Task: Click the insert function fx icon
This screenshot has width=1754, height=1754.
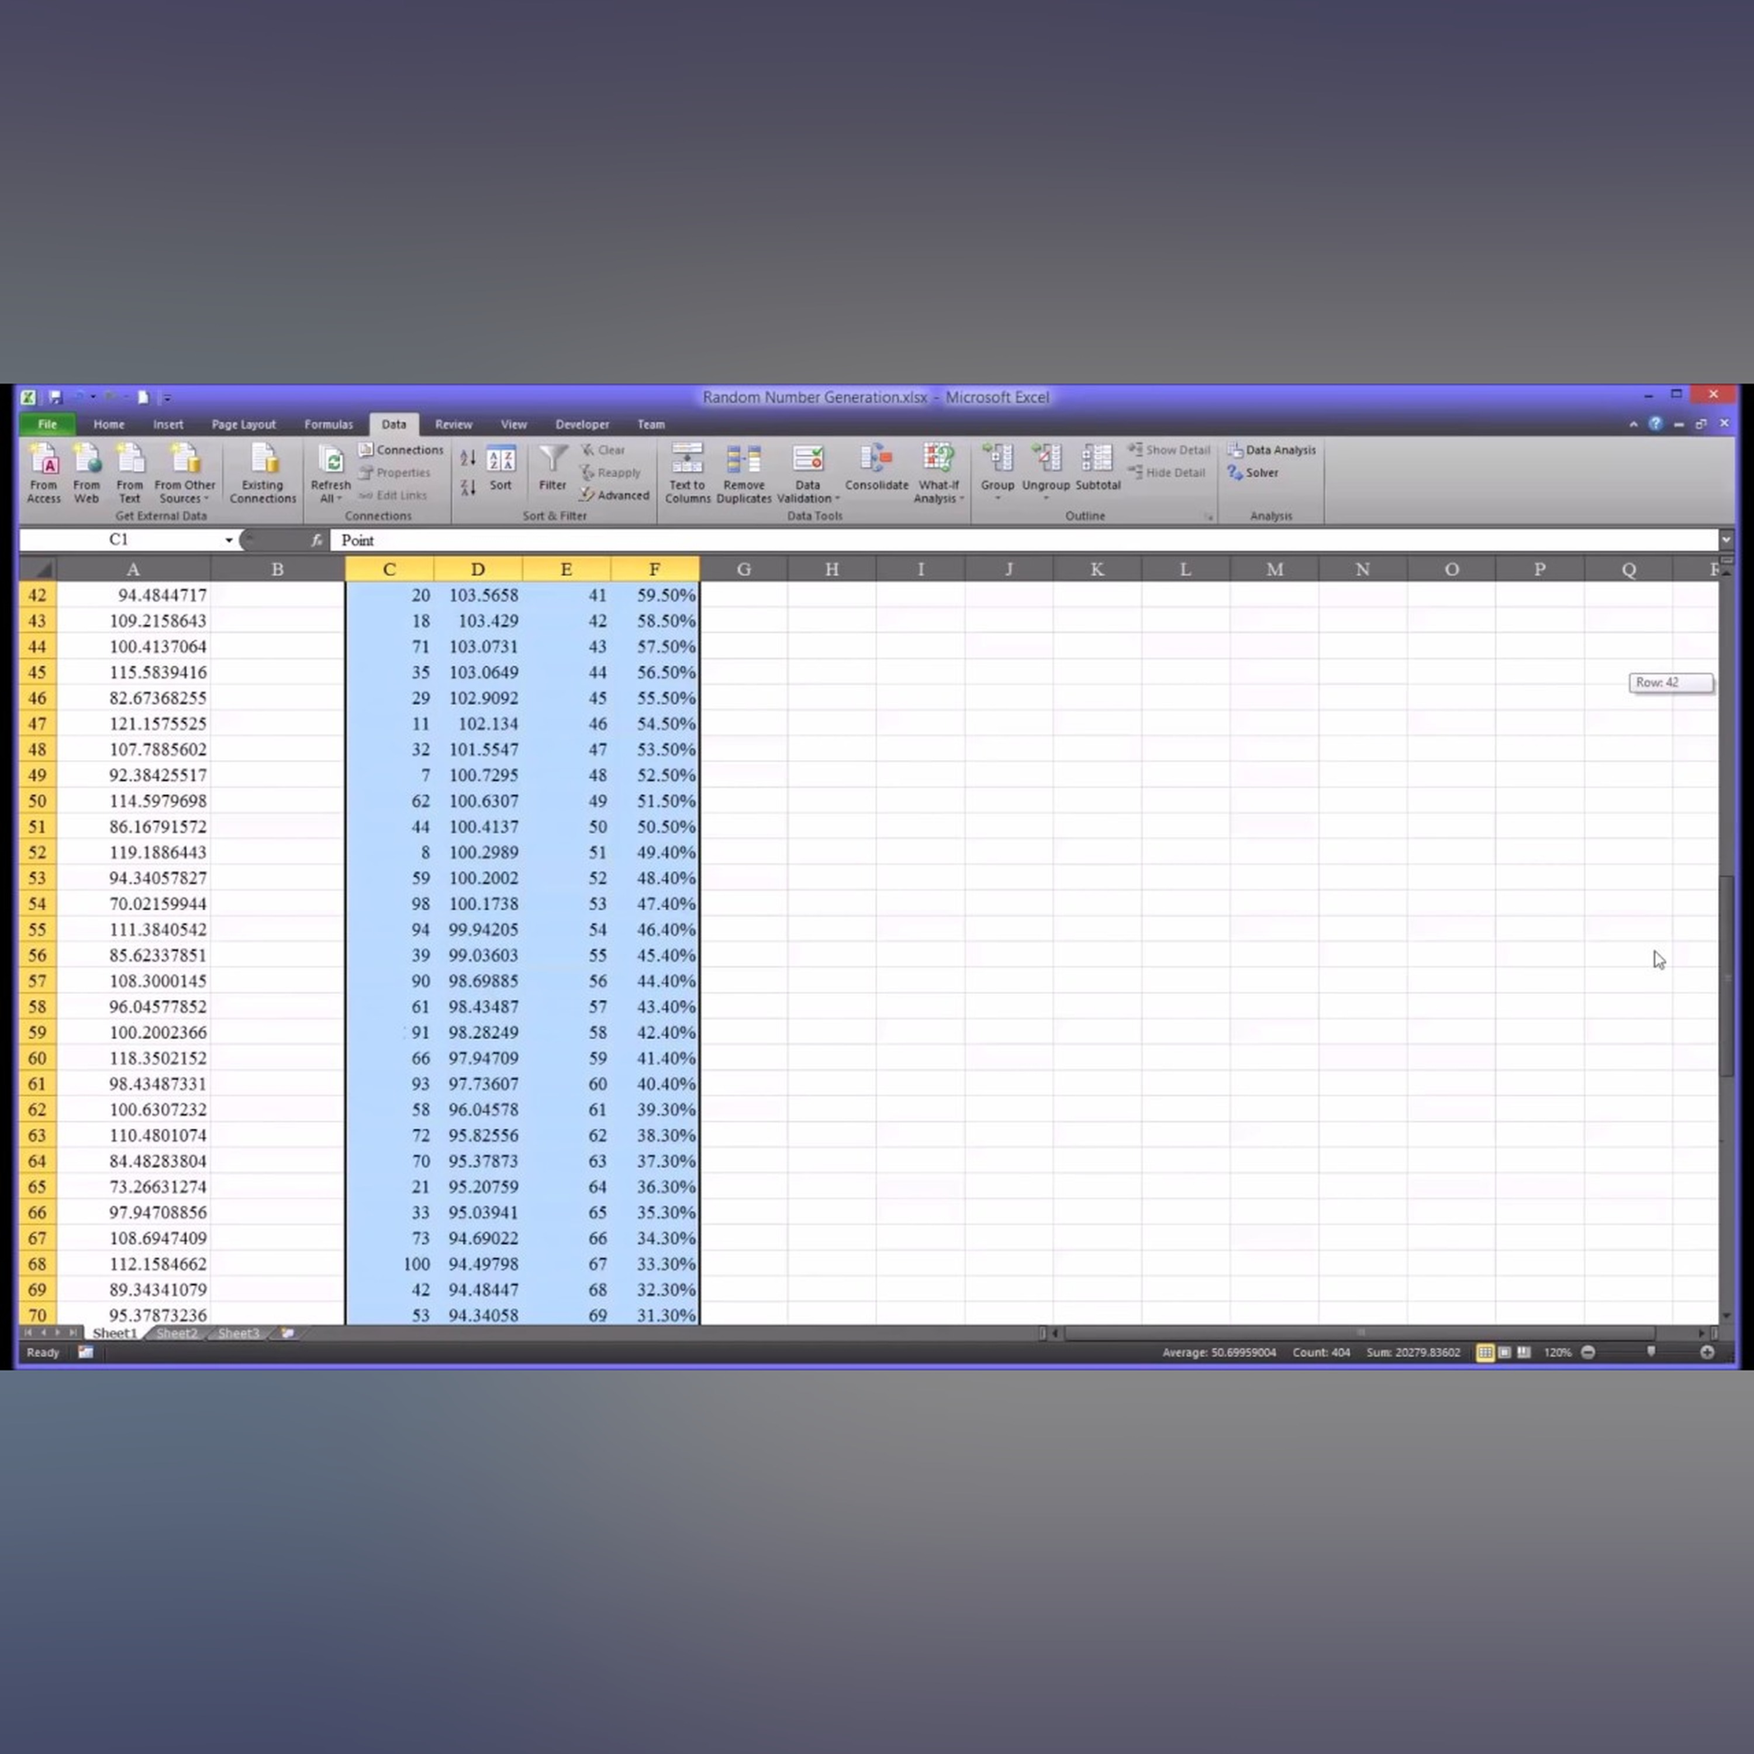Action: [x=316, y=540]
